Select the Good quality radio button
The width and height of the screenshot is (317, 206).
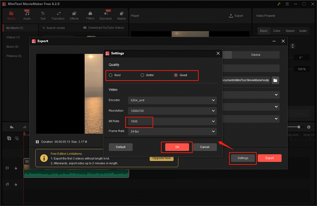point(176,75)
